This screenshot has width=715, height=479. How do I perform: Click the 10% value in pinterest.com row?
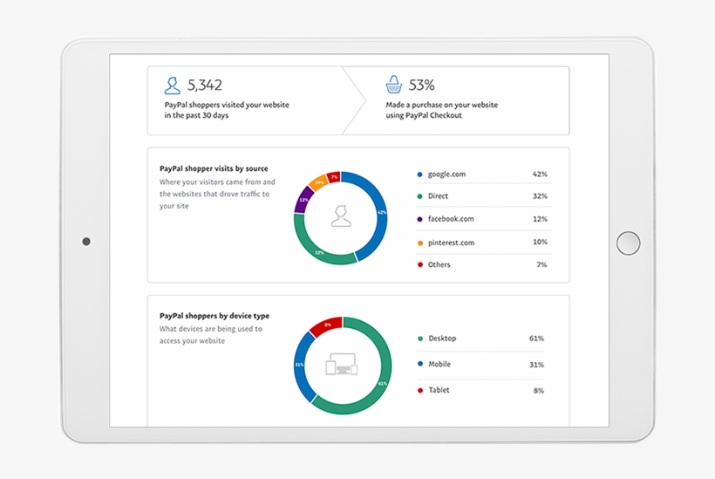pyautogui.click(x=540, y=242)
